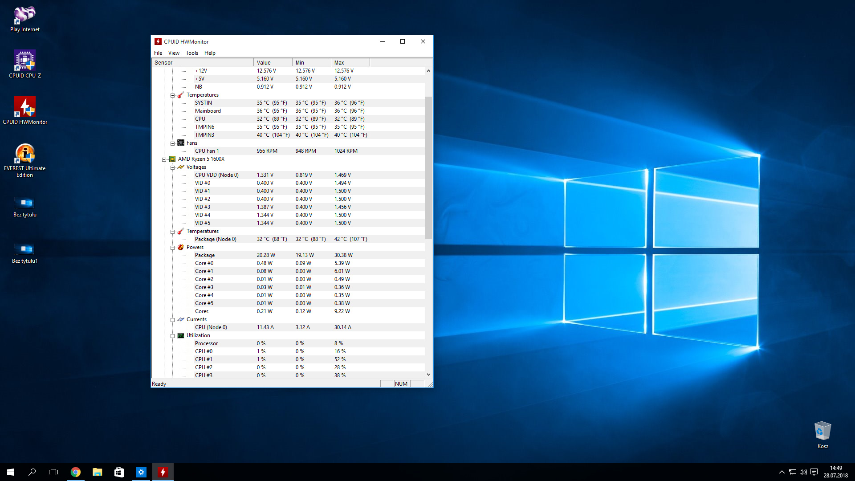Viewport: 855px width, 481px height.
Task: Open the Kosz recycle bin icon
Action: point(822,431)
